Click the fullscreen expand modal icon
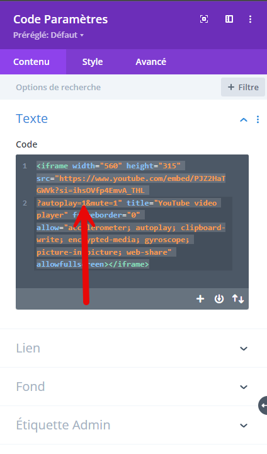The width and height of the screenshot is (267, 454). click(204, 19)
